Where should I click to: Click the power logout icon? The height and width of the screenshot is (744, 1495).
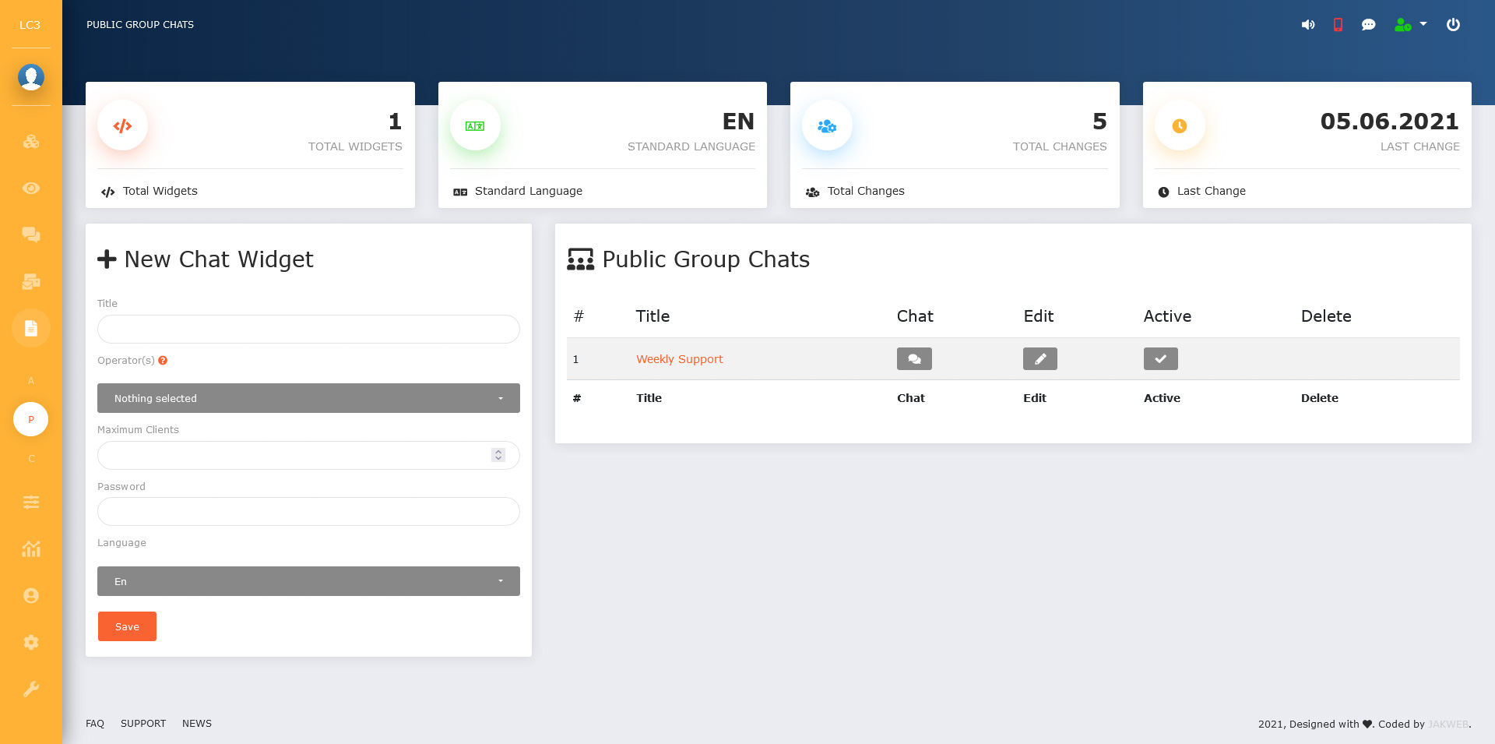pyautogui.click(x=1453, y=25)
